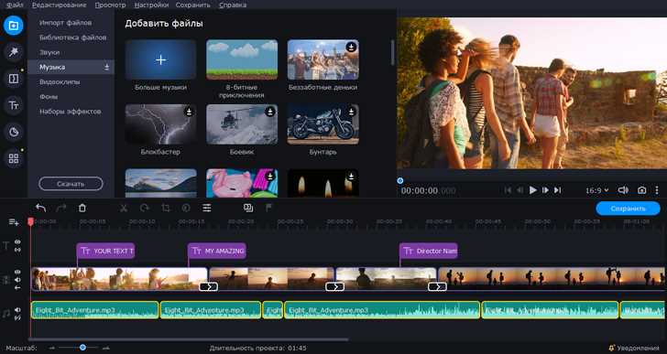Toggle video track visibility eye
The height and width of the screenshot is (354, 667).
pos(17,272)
